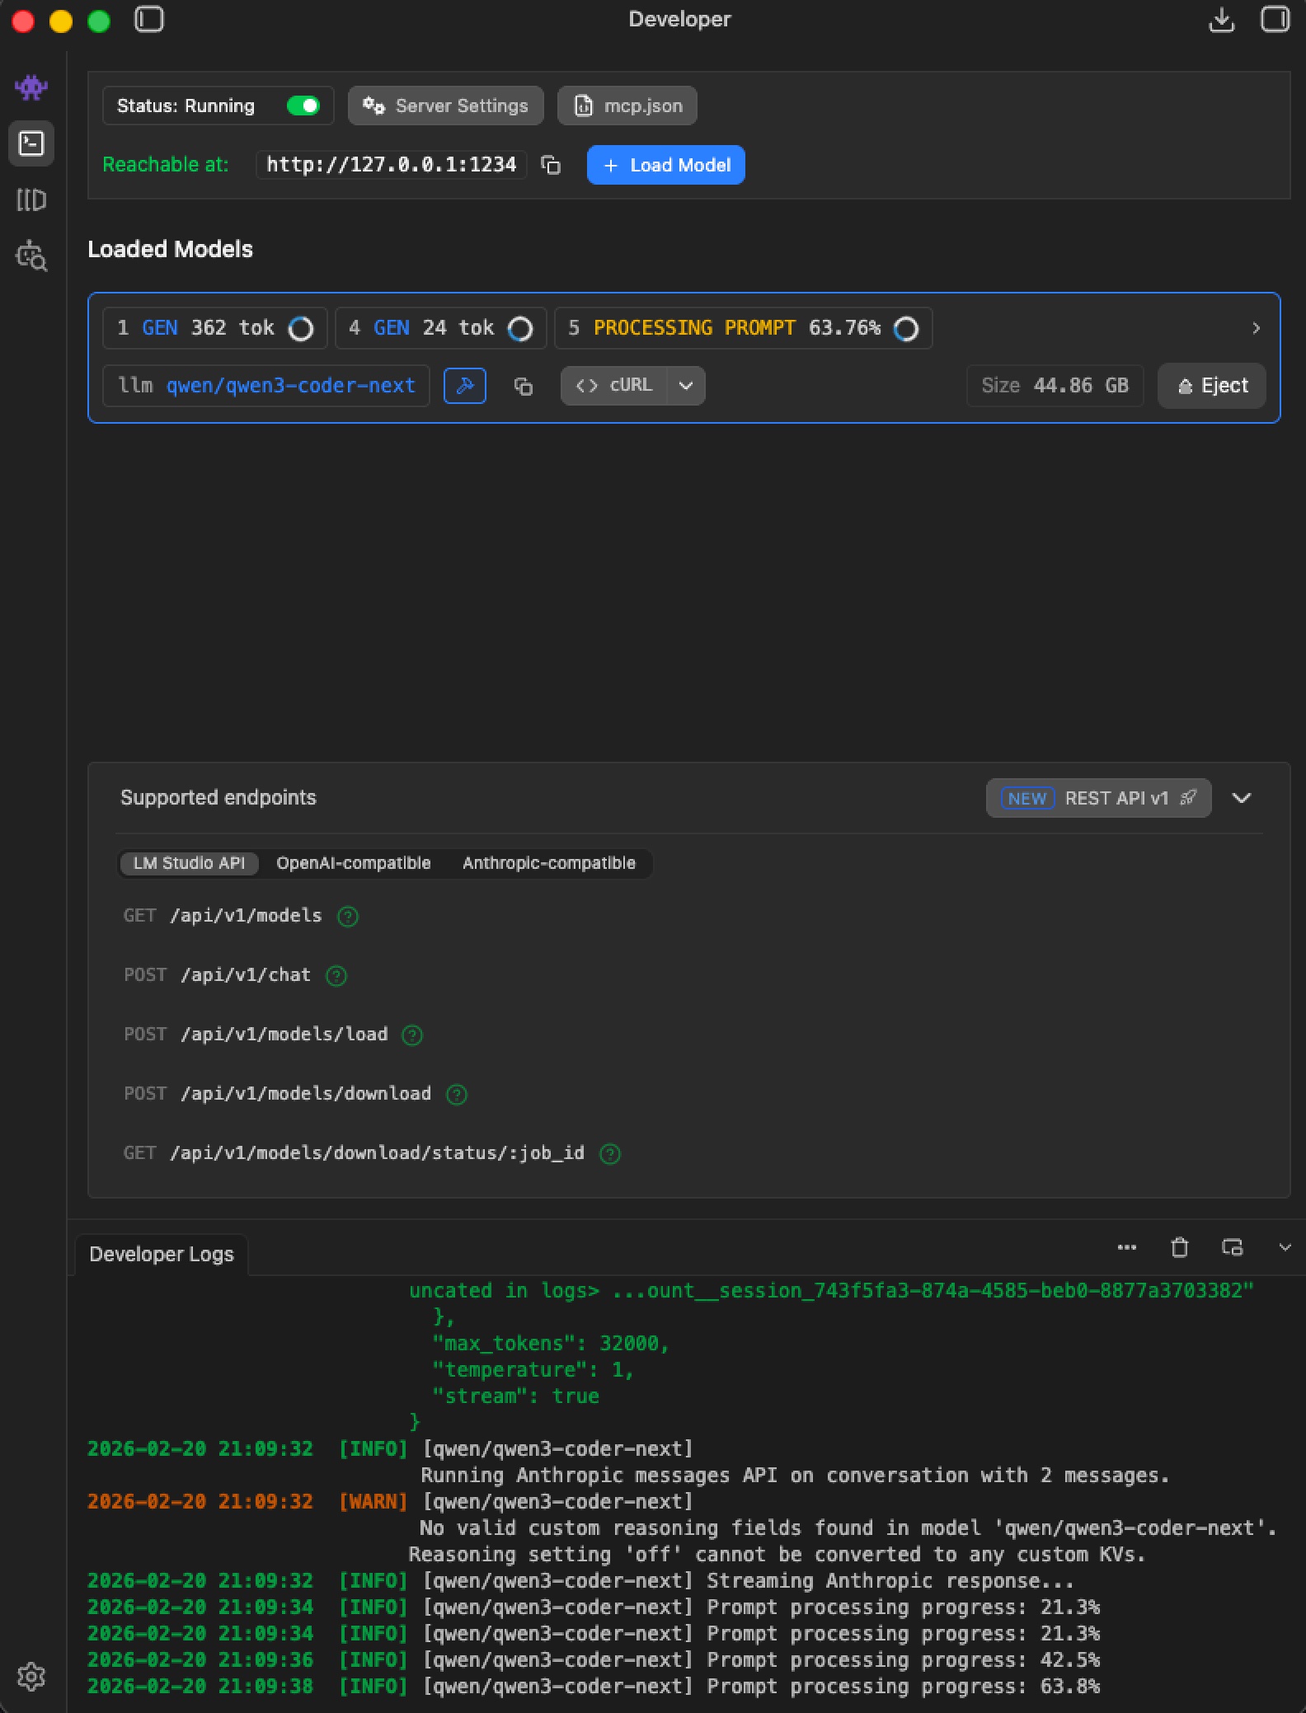Click the log line showing progress 63.8%
Image resolution: width=1306 pixels, height=1713 pixels.
pyautogui.click(x=594, y=1687)
